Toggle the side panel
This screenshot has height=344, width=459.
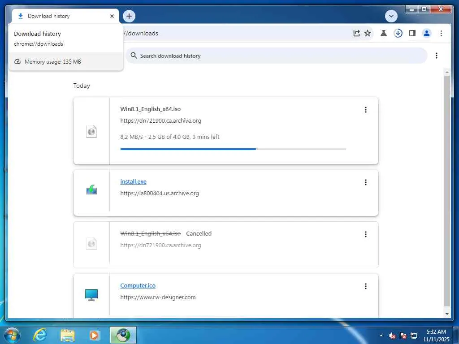(x=412, y=33)
